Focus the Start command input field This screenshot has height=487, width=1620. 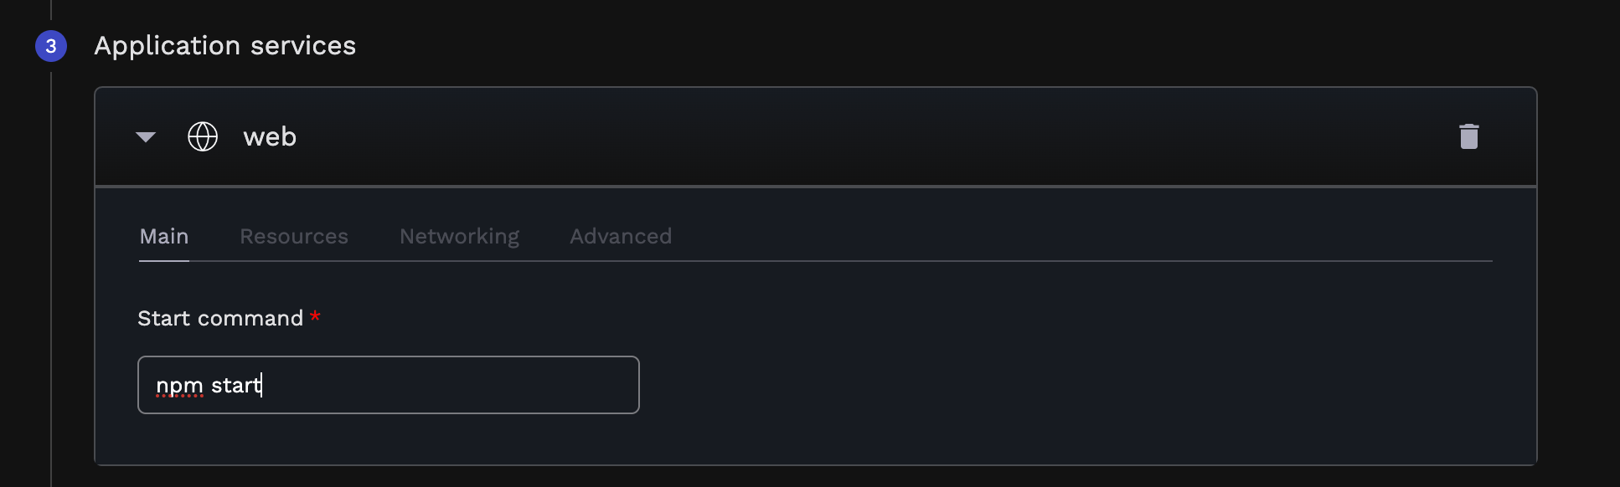389,385
